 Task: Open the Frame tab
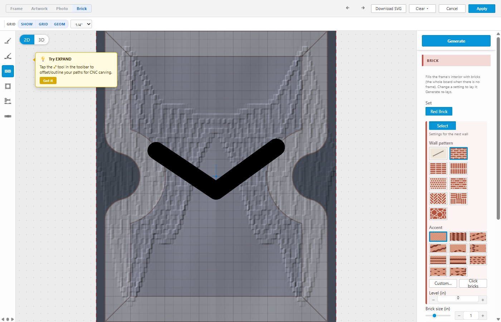pos(16,9)
